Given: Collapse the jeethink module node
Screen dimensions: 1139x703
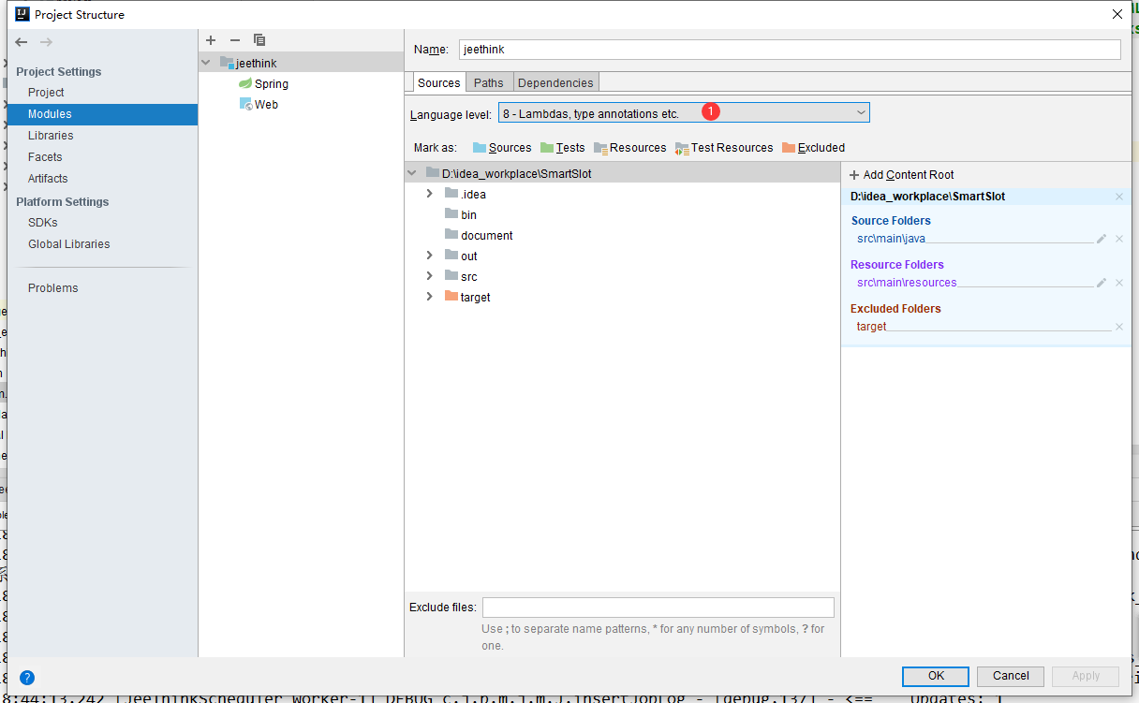Looking at the screenshot, I should (x=205, y=63).
